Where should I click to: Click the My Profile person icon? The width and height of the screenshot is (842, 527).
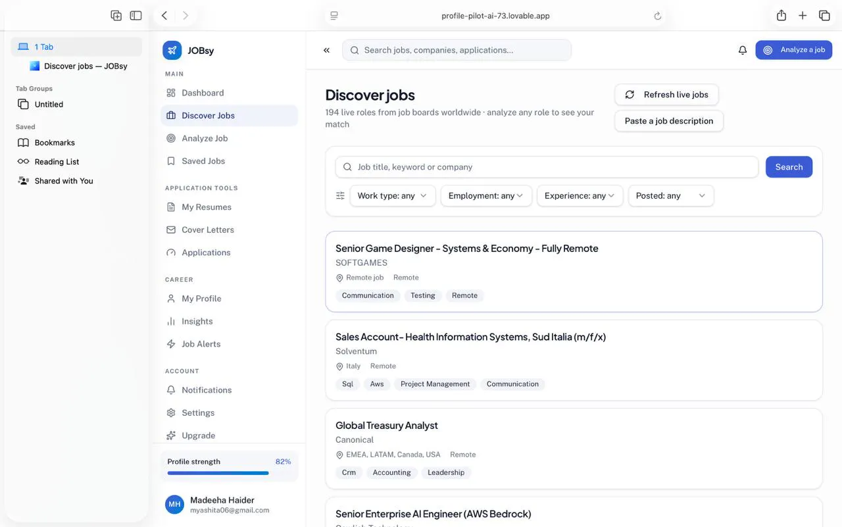[x=171, y=298]
